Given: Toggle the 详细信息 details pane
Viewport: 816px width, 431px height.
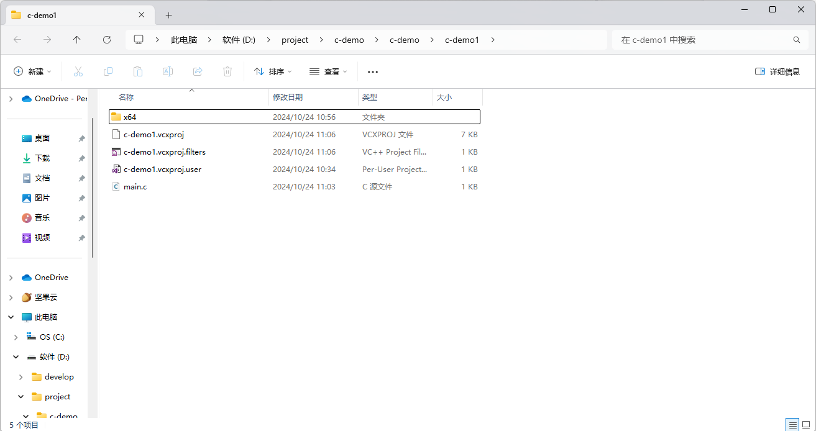Looking at the screenshot, I should (x=777, y=71).
